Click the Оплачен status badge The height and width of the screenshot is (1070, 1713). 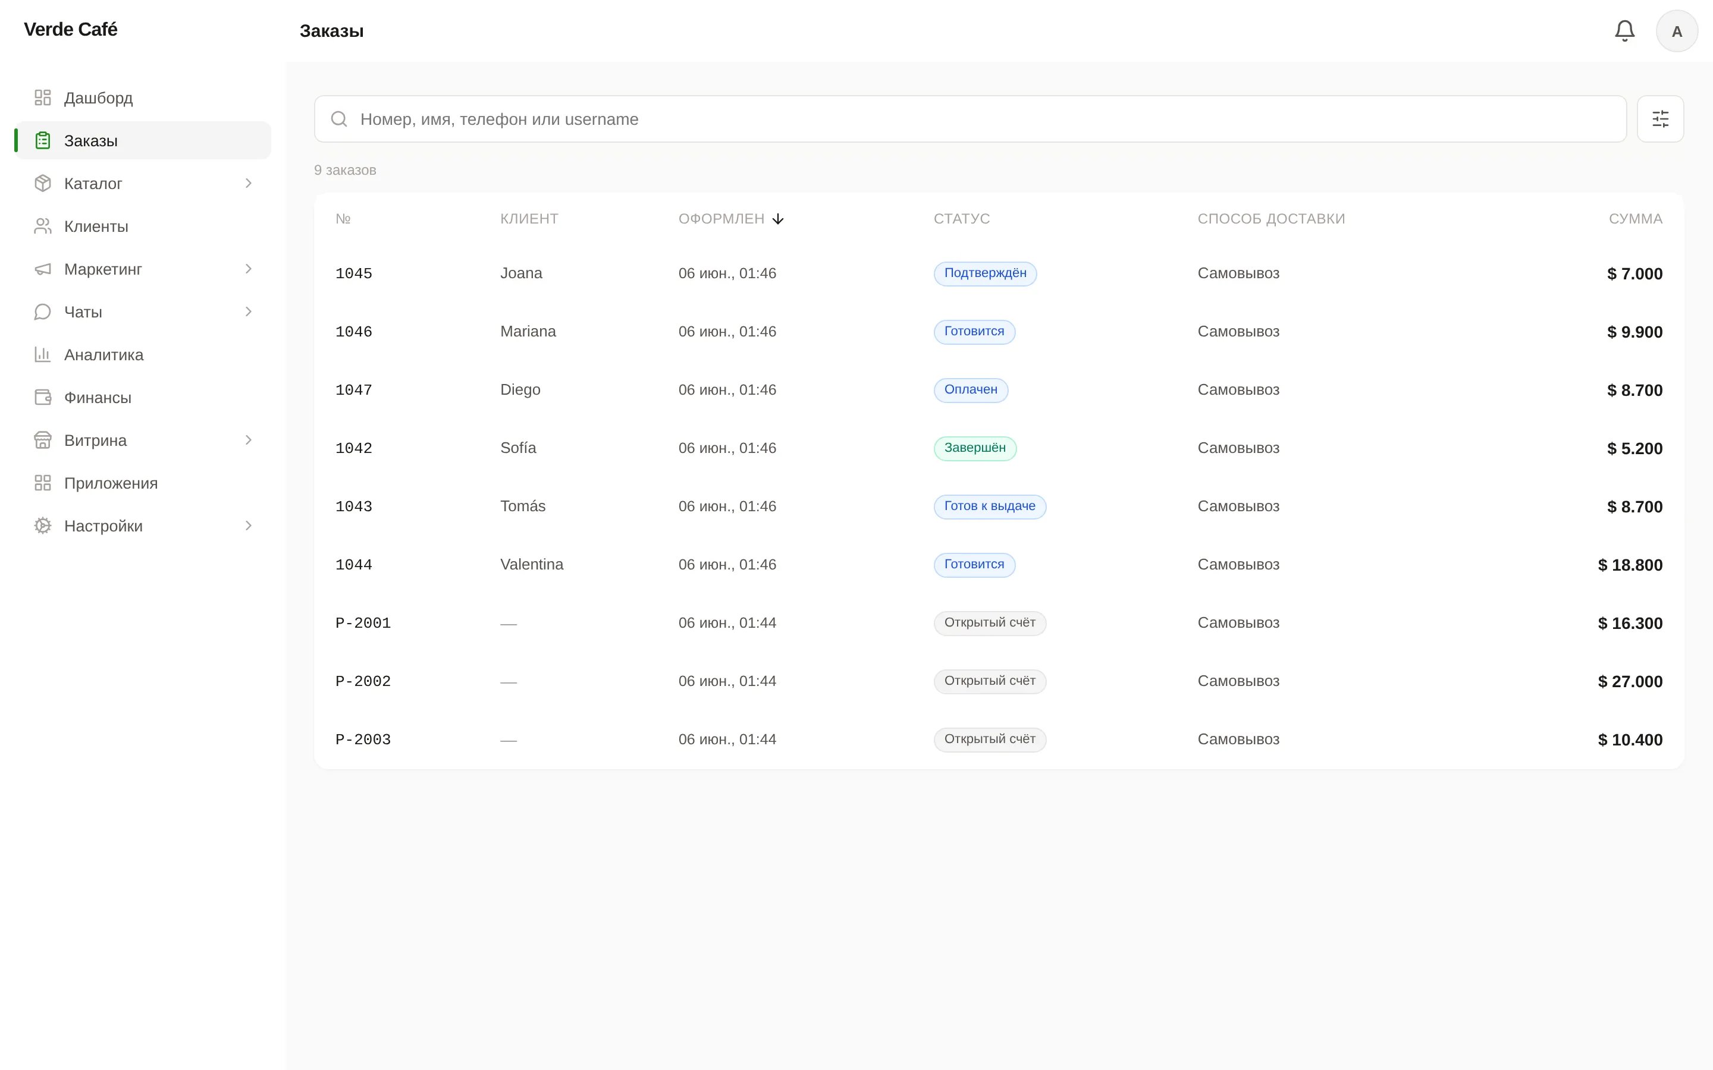pos(971,390)
